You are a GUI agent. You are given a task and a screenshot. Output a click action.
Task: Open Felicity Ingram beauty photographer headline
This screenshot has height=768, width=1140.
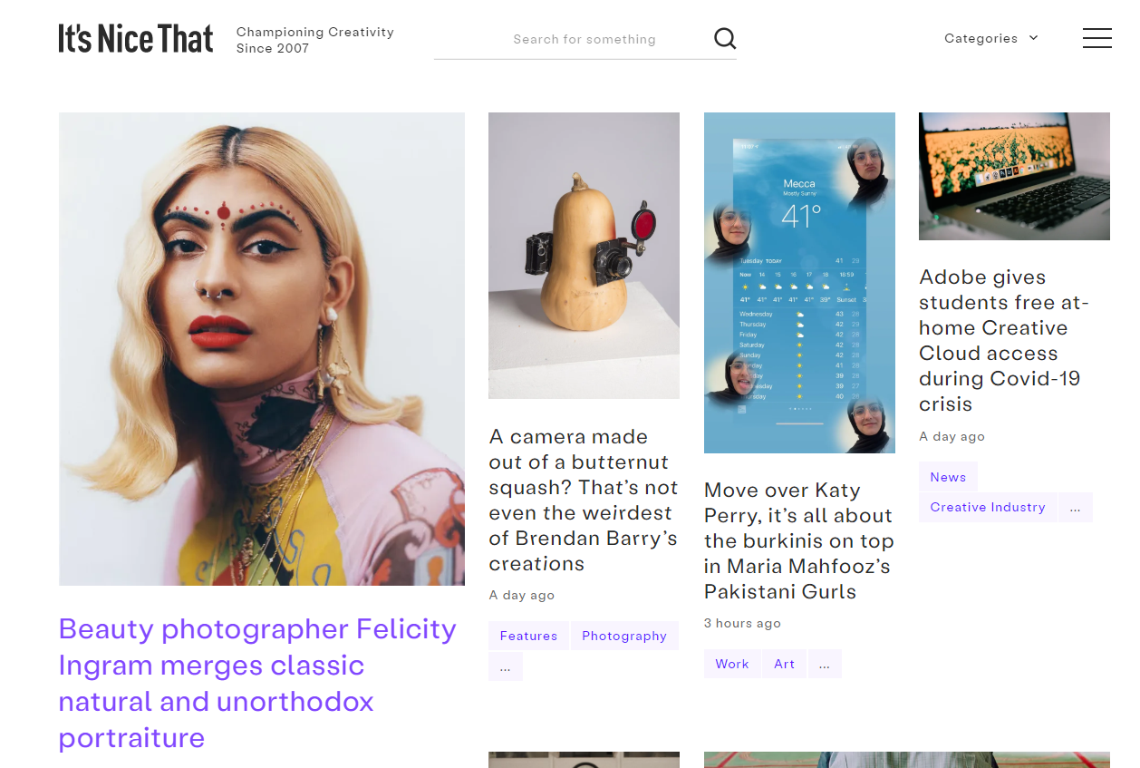(x=257, y=683)
